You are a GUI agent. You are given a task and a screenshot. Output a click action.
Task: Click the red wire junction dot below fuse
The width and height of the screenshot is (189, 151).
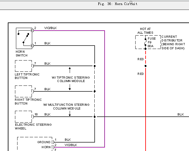146,66
